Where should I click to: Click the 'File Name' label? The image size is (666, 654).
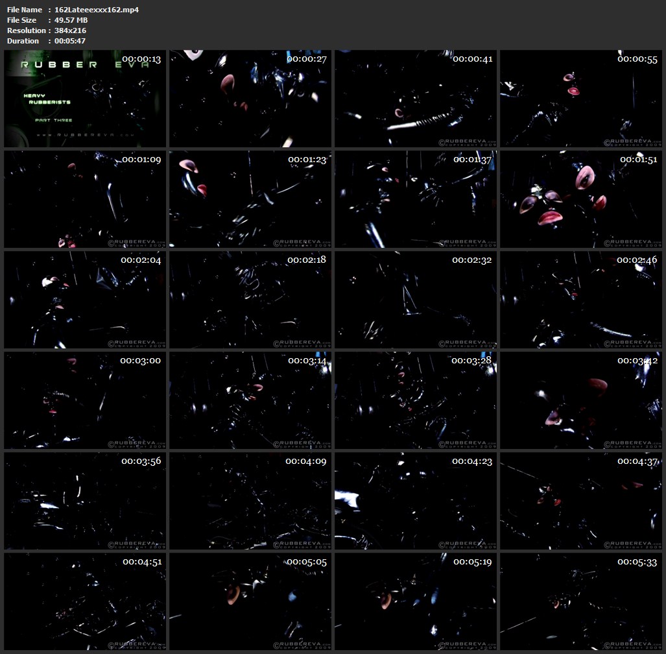pyautogui.click(x=25, y=9)
